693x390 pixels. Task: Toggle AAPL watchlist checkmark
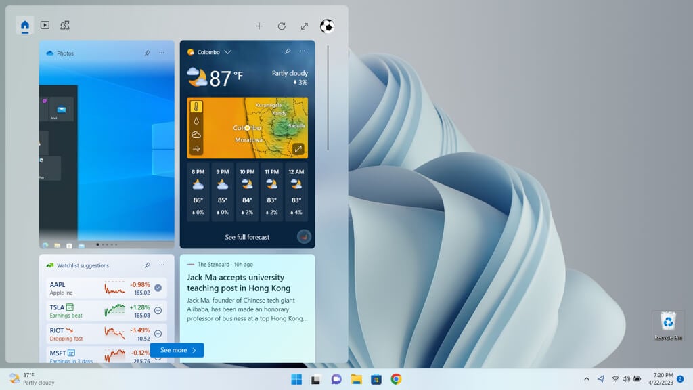158,288
